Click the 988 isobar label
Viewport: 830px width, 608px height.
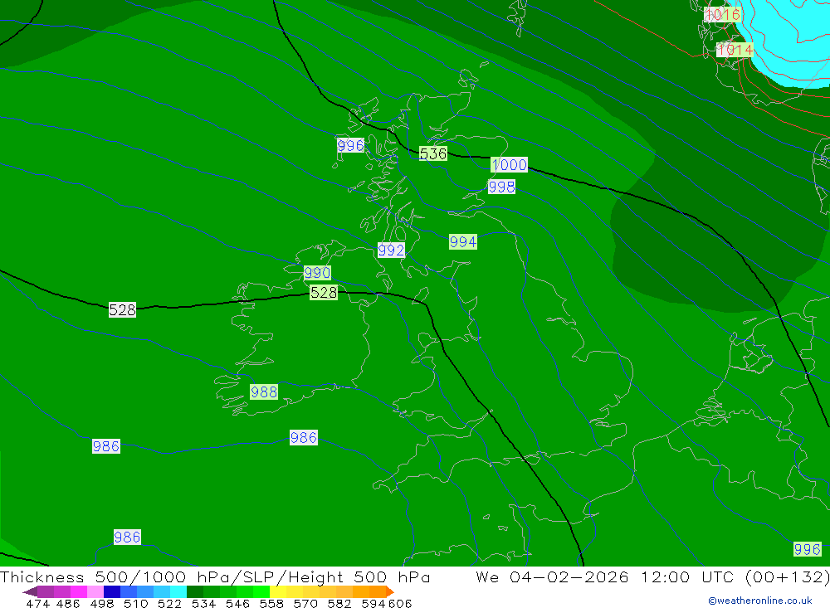(x=264, y=392)
